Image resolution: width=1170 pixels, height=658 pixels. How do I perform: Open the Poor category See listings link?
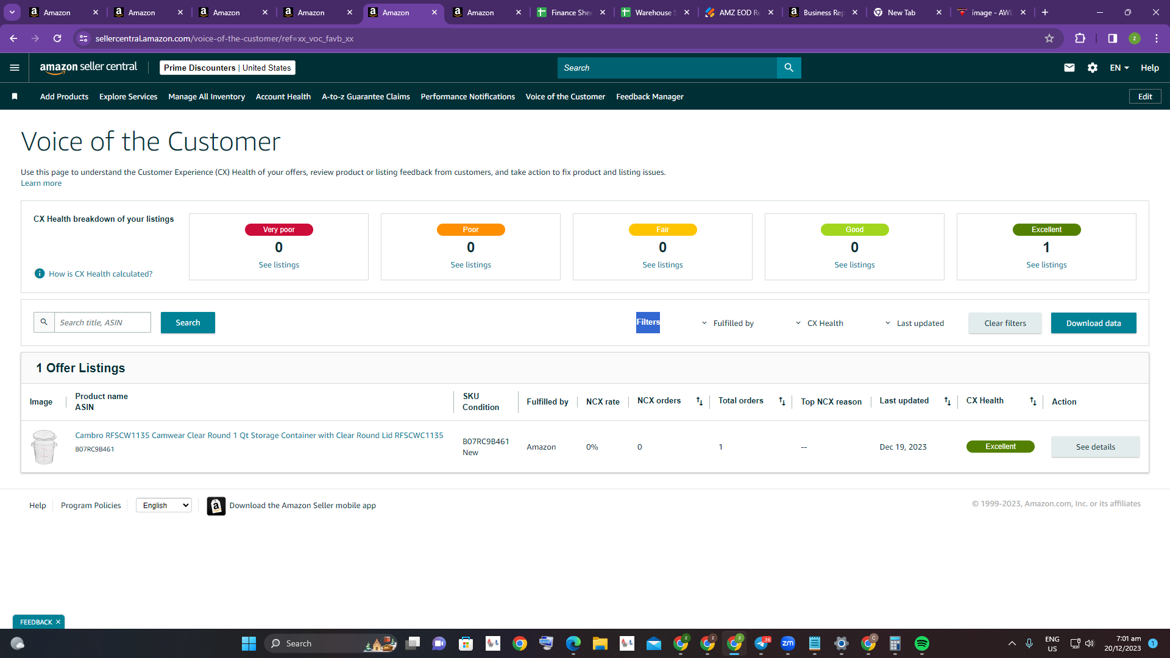point(470,265)
